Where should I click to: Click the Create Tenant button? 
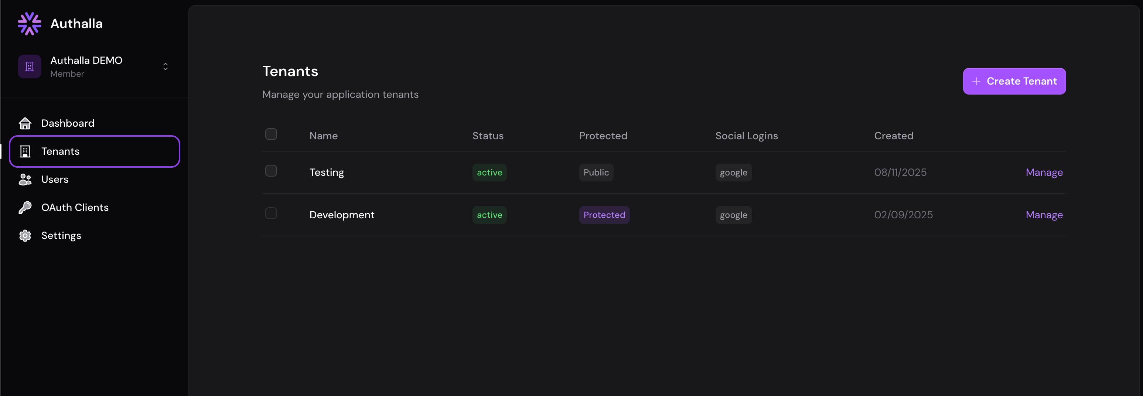(1014, 81)
